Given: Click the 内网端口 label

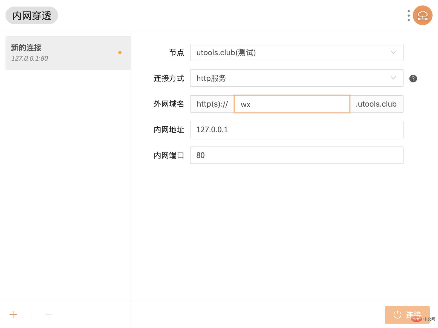Looking at the screenshot, I should (x=169, y=155).
